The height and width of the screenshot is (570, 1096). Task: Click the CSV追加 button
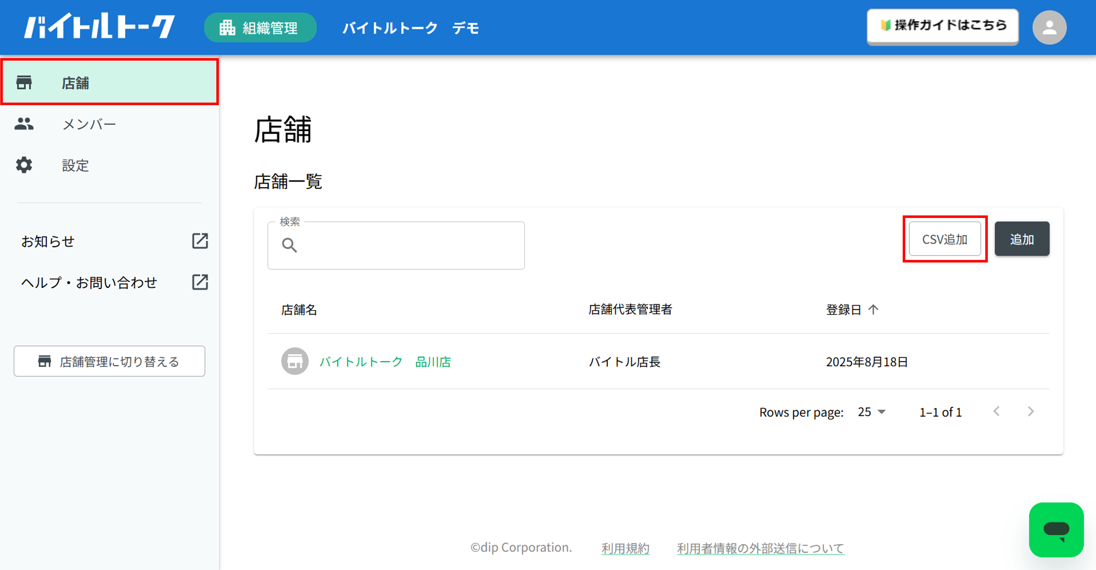click(945, 239)
